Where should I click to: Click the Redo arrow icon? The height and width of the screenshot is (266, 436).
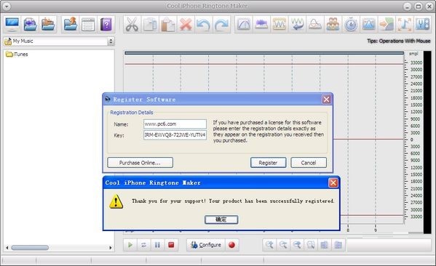pyautogui.click(x=221, y=25)
